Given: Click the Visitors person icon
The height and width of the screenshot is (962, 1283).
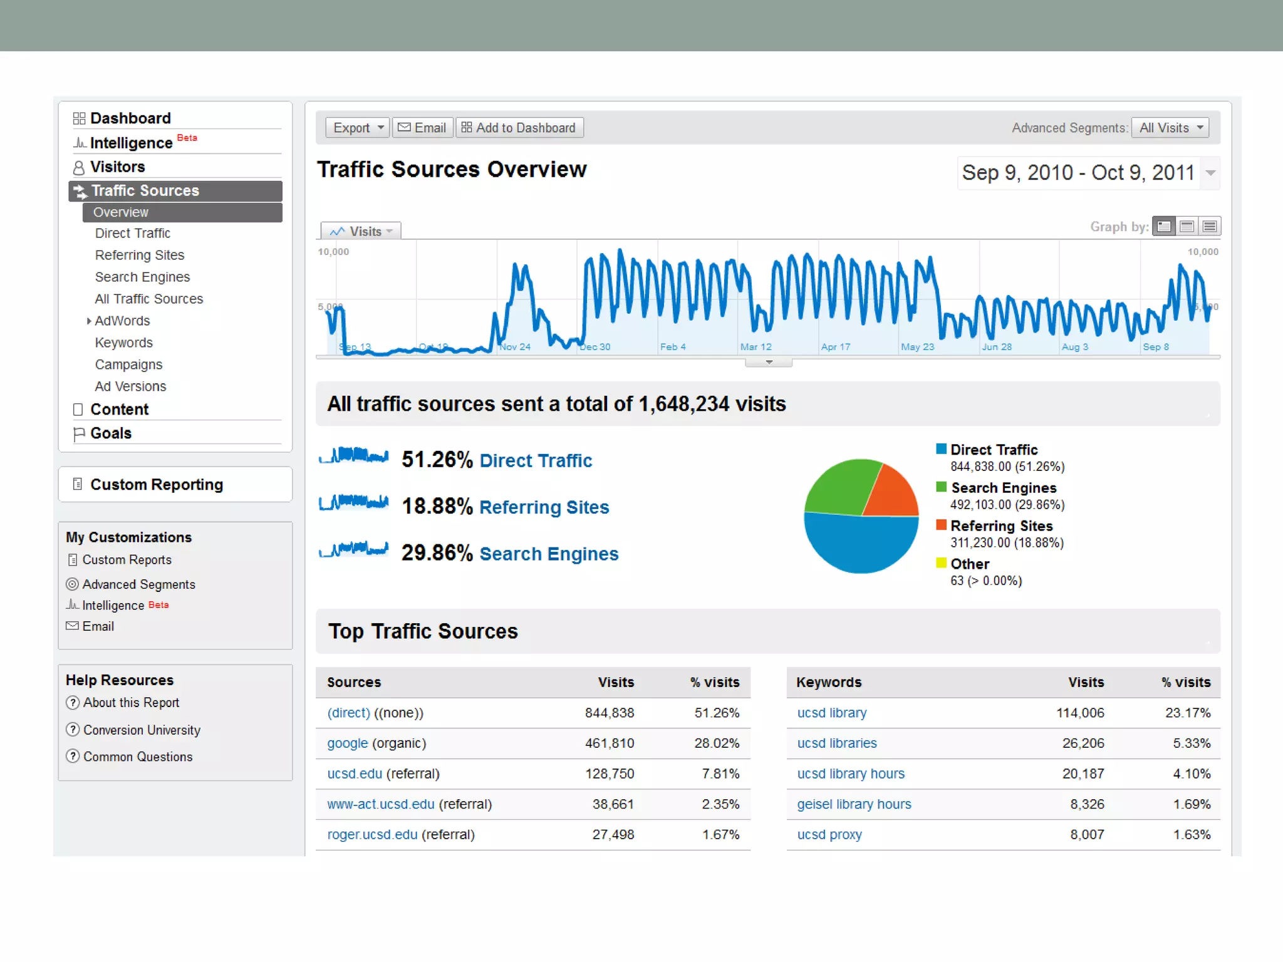Looking at the screenshot, I should click(79, 167).
